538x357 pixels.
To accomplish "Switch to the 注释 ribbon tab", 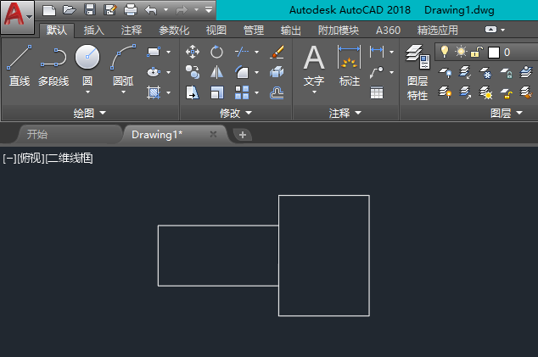I will click(x=132, y=31).
